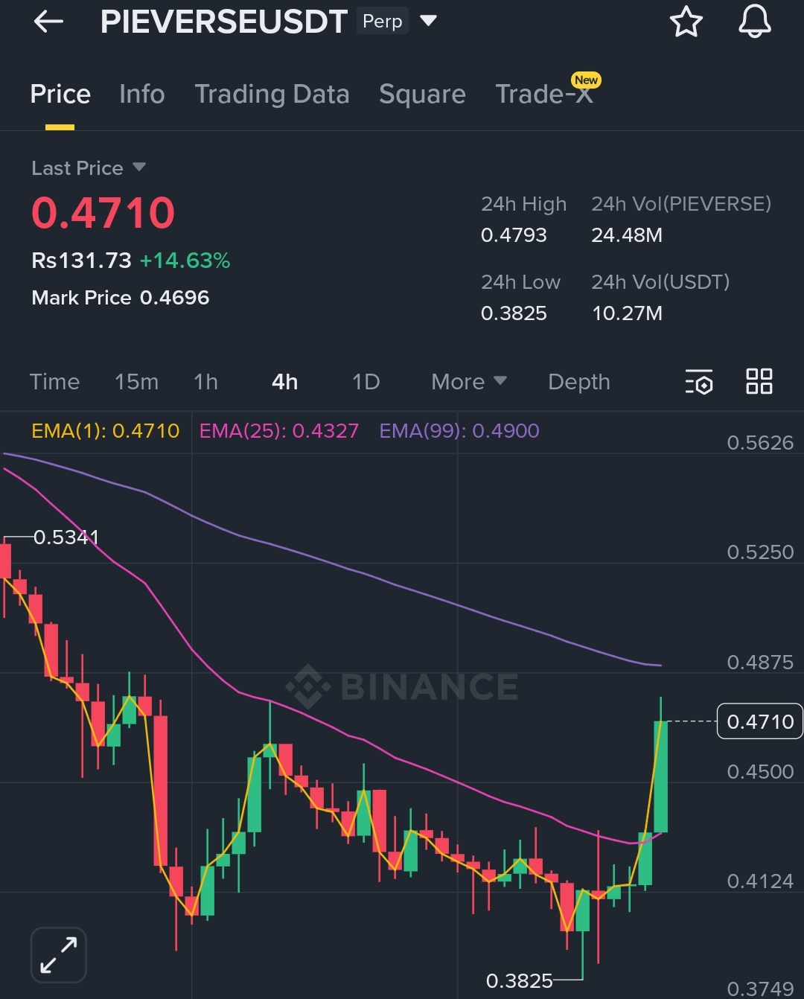Switch to the Price tab
Image resolution: width=804 pixels, height=999 pixels.
tap(60, 94)
